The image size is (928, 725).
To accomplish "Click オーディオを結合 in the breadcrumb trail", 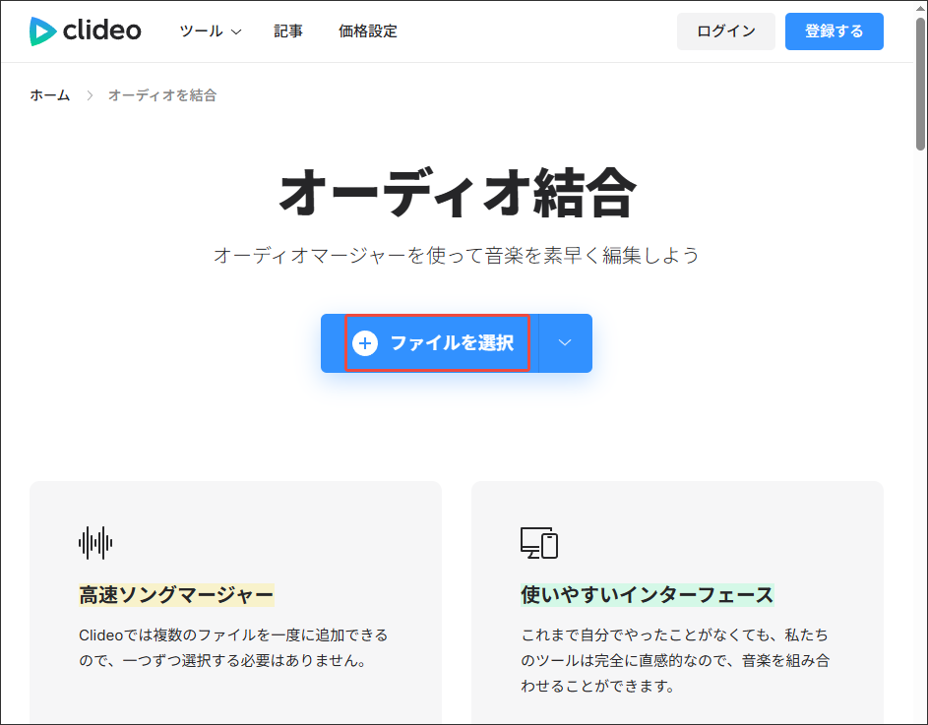I will click(163, 95).
